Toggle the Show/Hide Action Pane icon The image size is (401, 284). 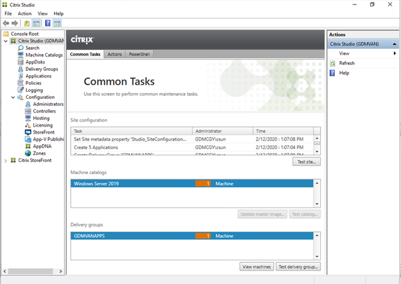57,23
